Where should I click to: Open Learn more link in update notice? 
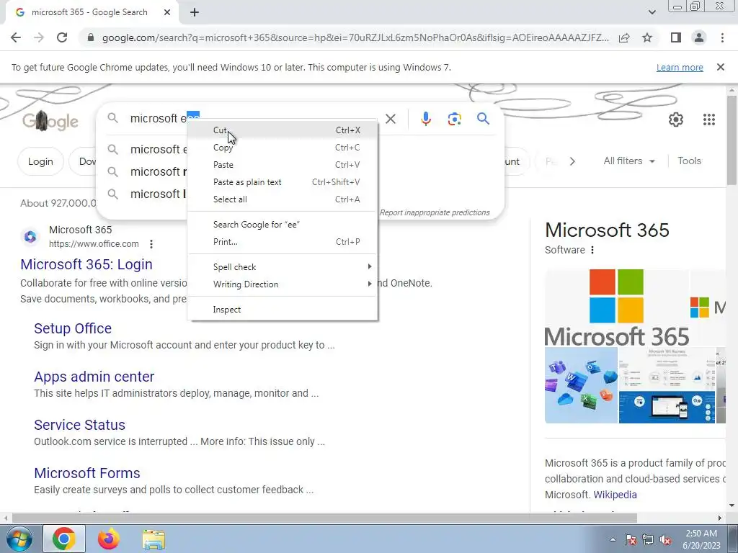click(x=680, y=67)
